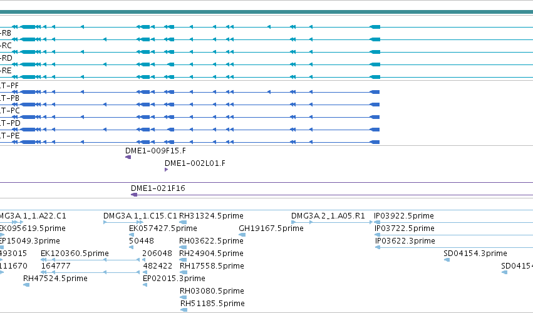Select the EK057427.5prime EST label

coord(163,228)
